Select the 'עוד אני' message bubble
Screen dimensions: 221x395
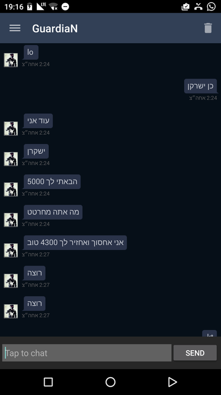pos(38,121)
